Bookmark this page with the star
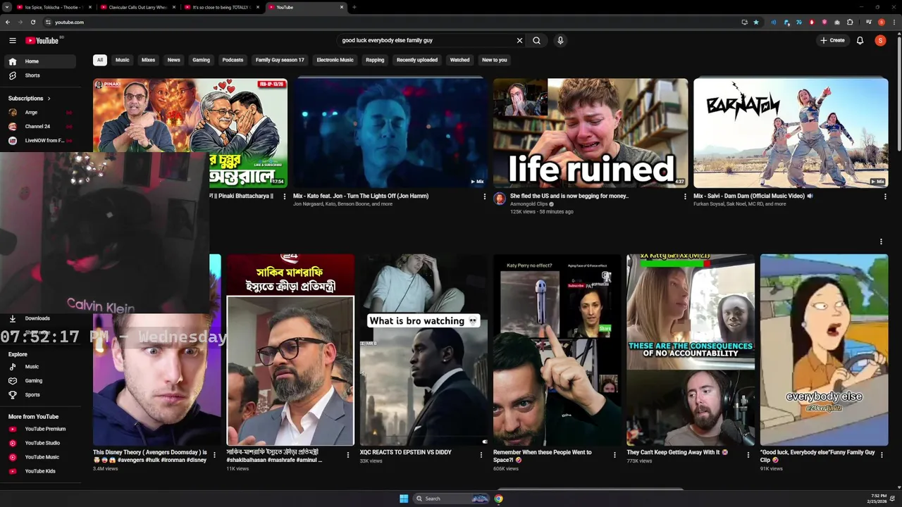 [756, 22]
